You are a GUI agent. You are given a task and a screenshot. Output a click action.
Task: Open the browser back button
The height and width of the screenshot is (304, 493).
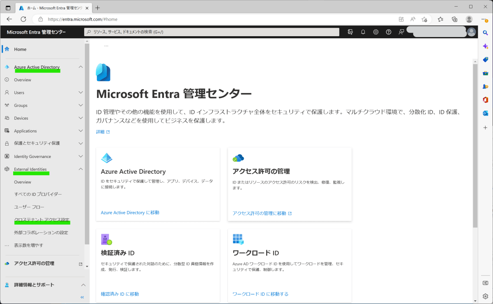(x=9, y=19)
